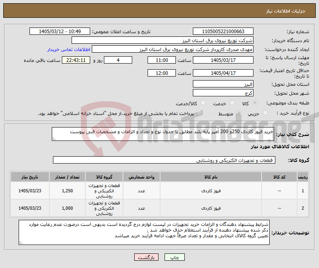Click the کد کالا column header
The height and width of the screenshot is (268, 319).
point(279,177)
